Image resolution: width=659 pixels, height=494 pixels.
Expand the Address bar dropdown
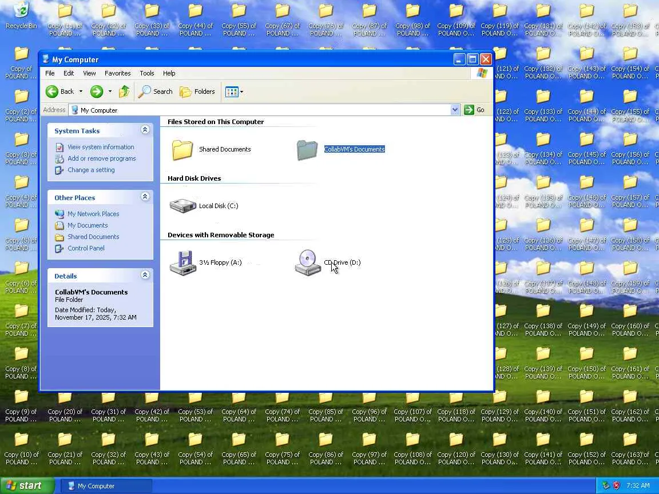[x=455, y=110]
